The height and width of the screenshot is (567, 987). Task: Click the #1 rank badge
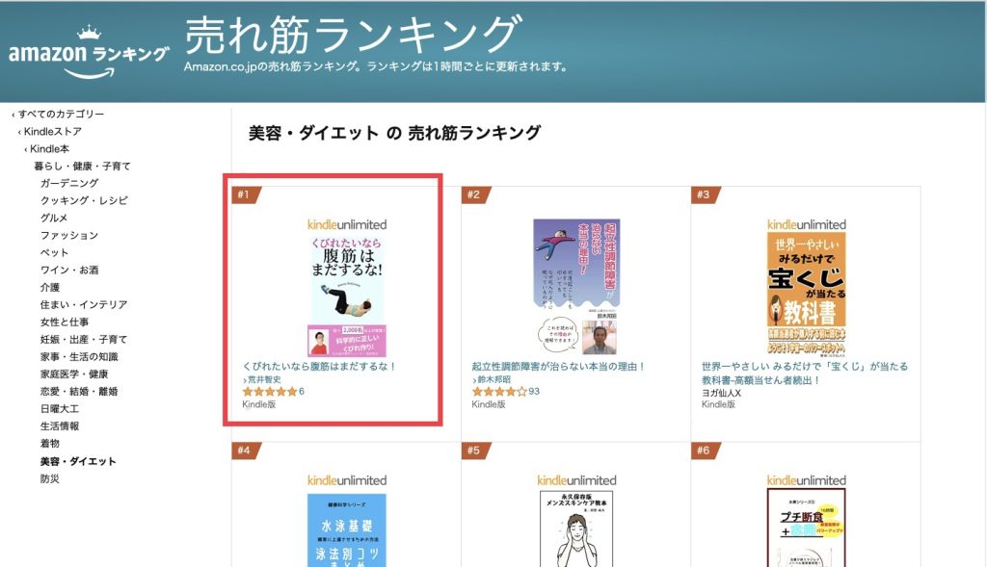246,194
